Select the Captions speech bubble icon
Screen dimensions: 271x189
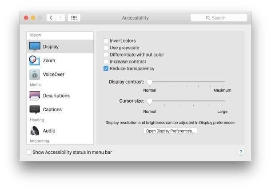point(35,109)
